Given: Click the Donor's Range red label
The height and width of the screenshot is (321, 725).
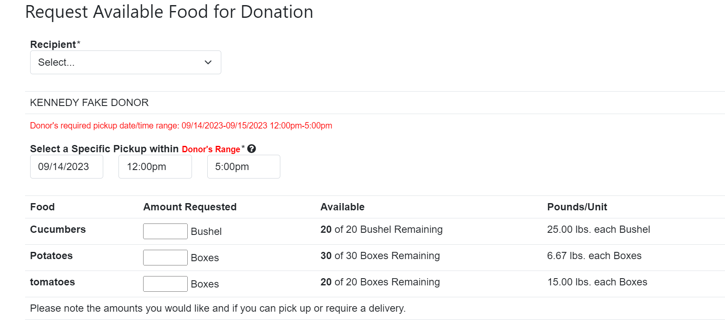Looking at the screenshot, I should click(211, 149).
